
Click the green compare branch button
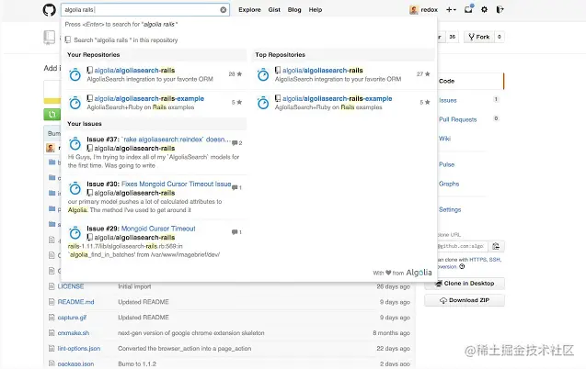[x=52, y=114]
